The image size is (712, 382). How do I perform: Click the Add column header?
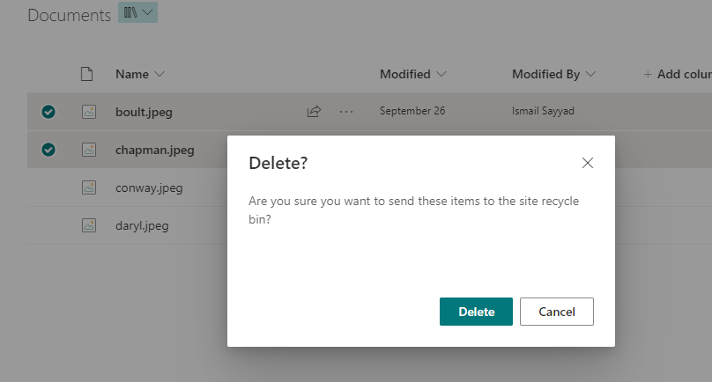[x=677, y=75]
